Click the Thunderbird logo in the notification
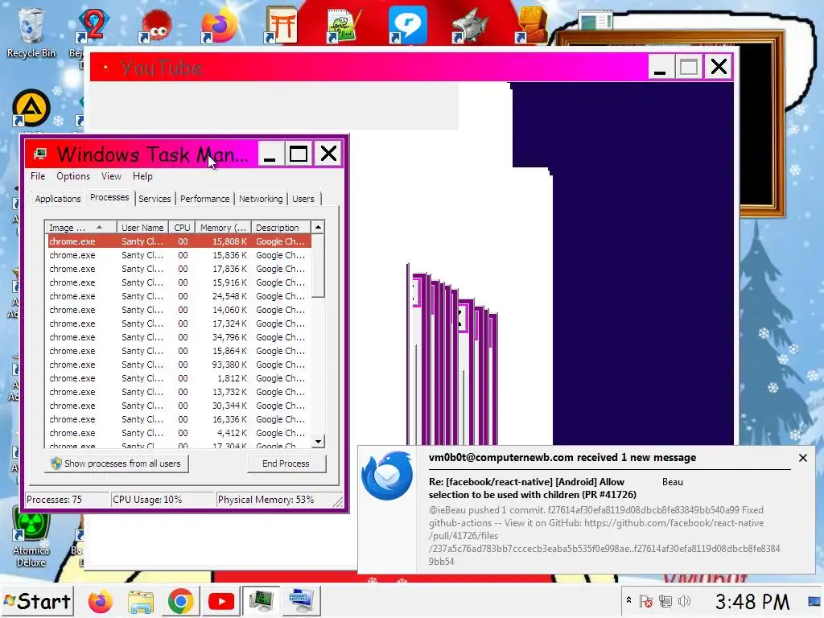824x618 pixels. (387, 476)
